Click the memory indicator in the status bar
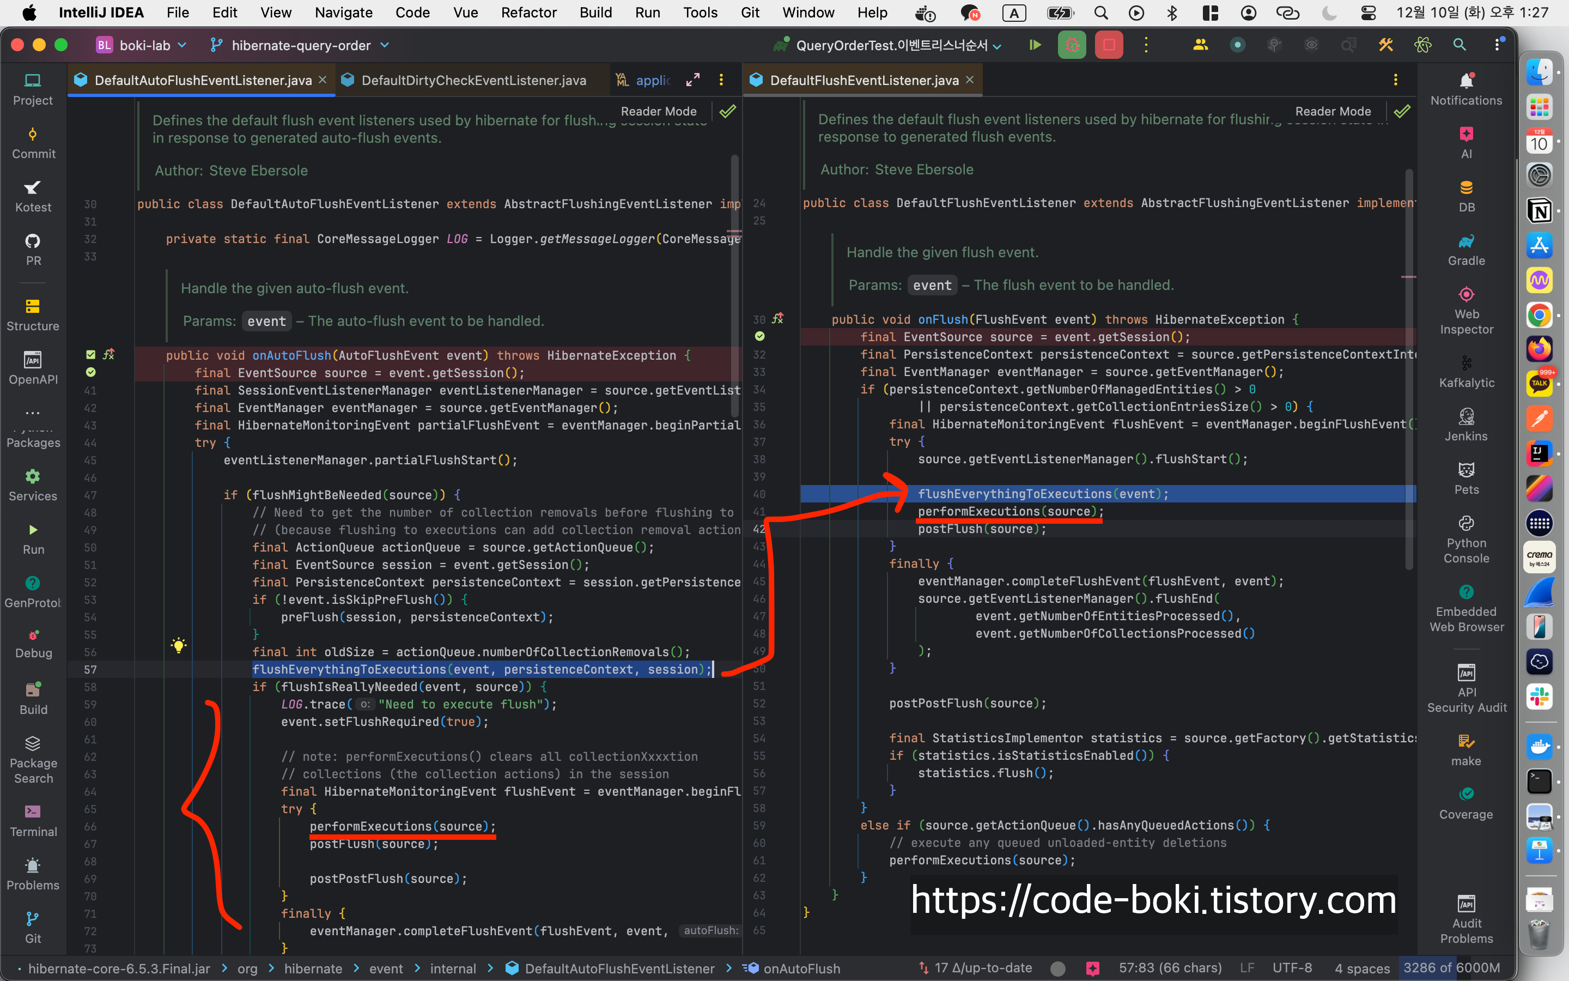 (1451, 968)
